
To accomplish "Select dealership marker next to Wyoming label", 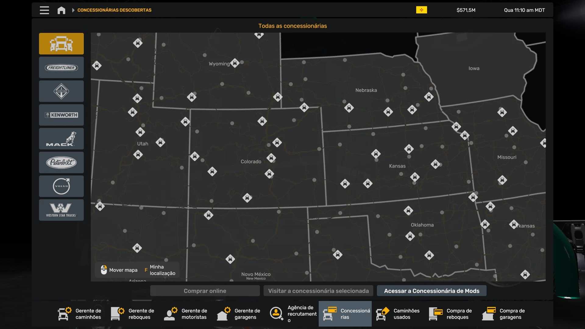I will pyautogui.click(x=235, y=63).
